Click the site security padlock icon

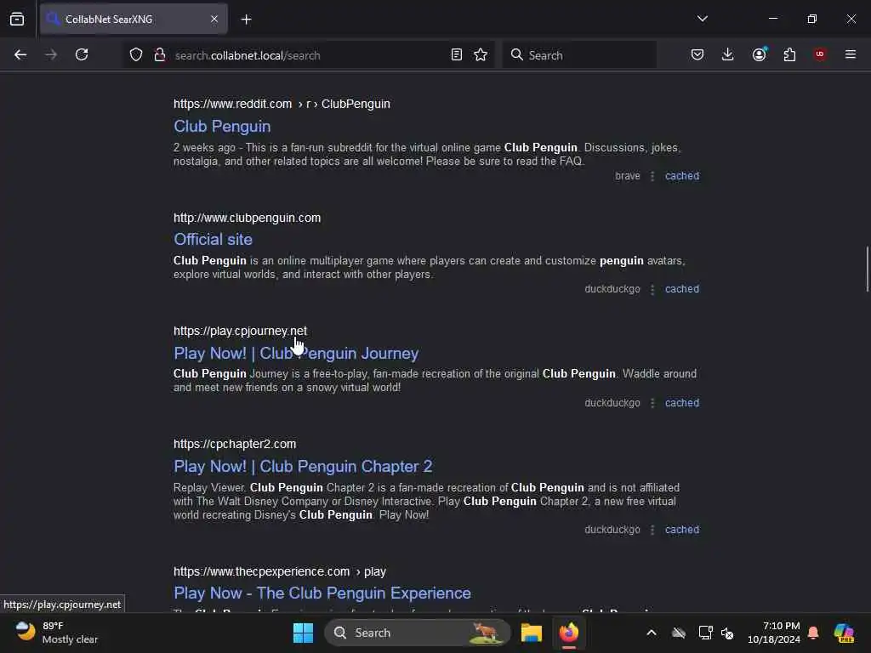[x=160, y=54]
